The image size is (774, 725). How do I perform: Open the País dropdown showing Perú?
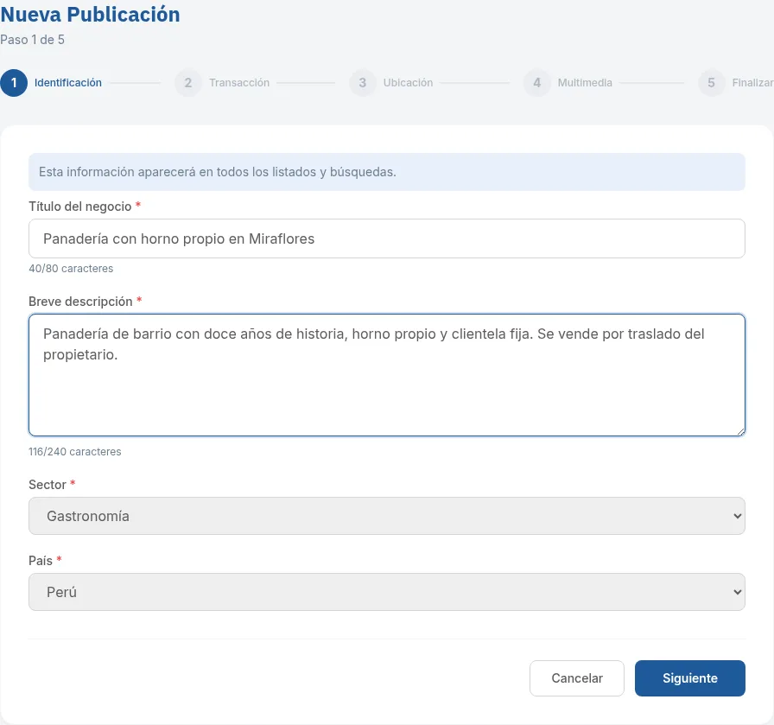[387, 592]
